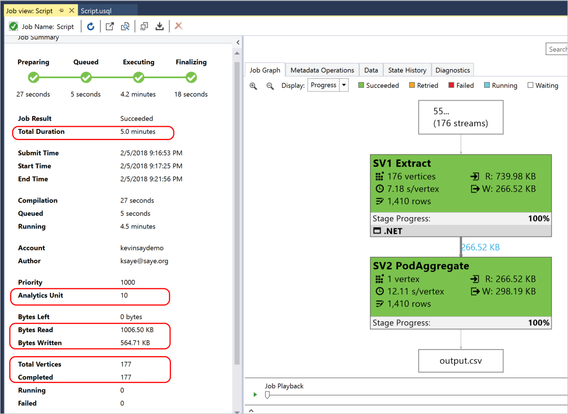Click the duplicate script icon
568x414 pixels.
pyautogui.click(x=144, y=27)
